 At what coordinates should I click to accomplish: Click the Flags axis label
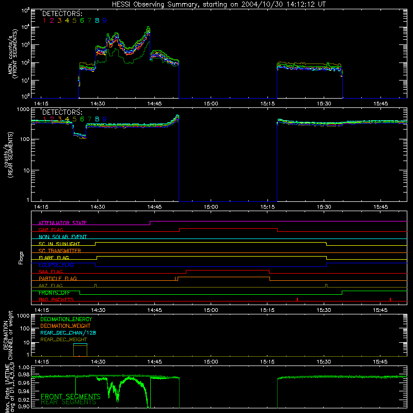(21, 258)
